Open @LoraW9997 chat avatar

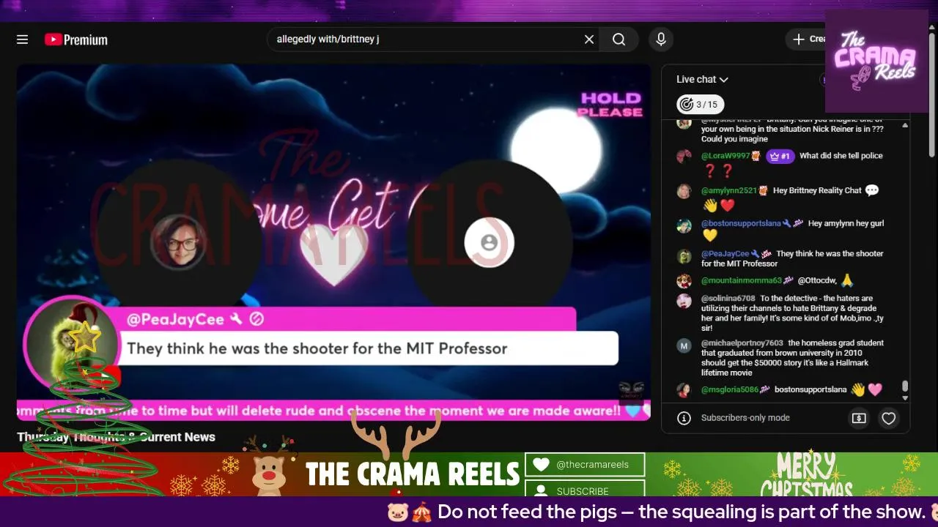684,157
